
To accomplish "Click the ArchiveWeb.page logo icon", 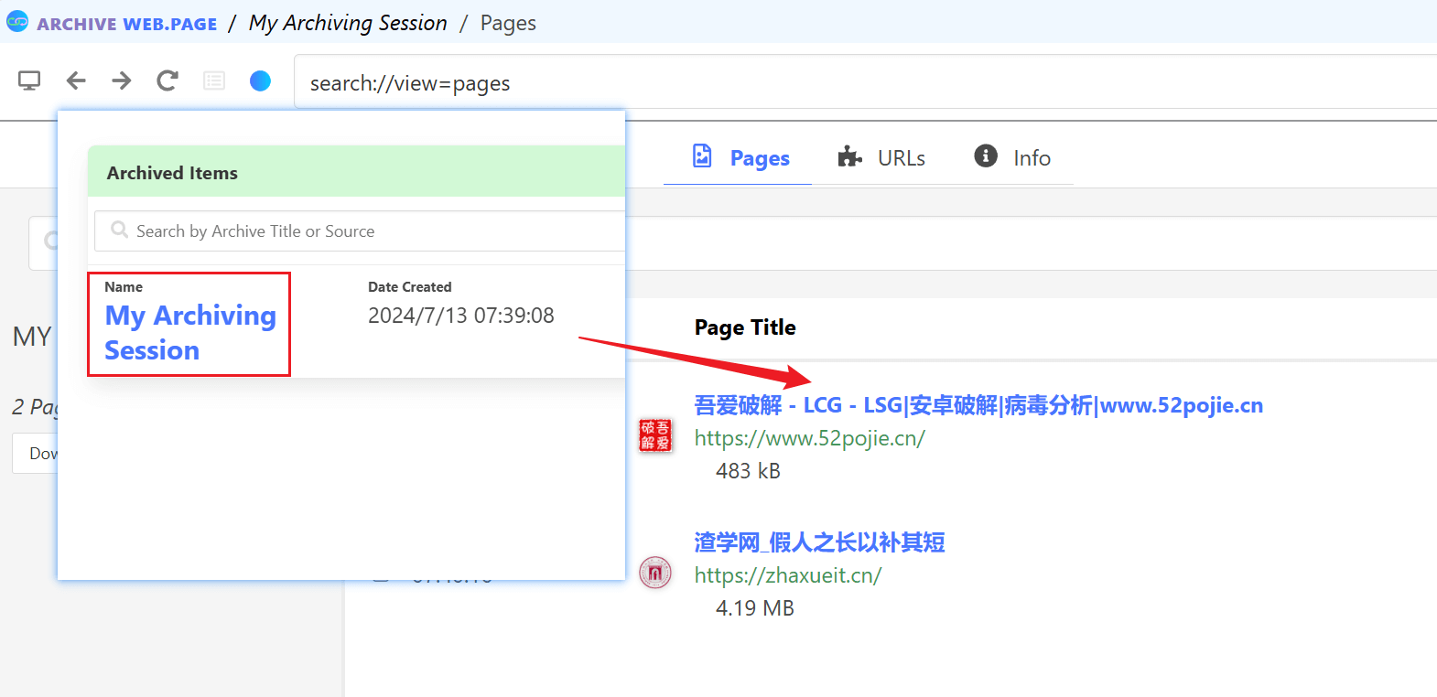I will [x=17, y=22].
